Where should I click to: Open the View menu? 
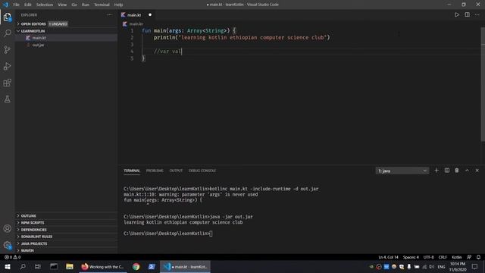coord(62,5)
